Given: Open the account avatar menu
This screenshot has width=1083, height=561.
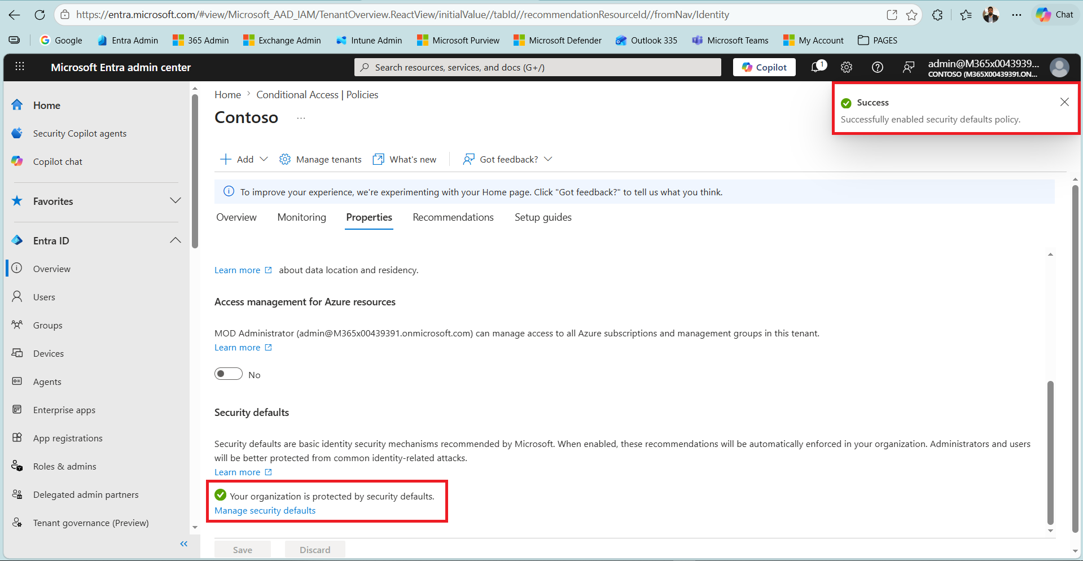Looking at the screenshot, I should 1059,67.
